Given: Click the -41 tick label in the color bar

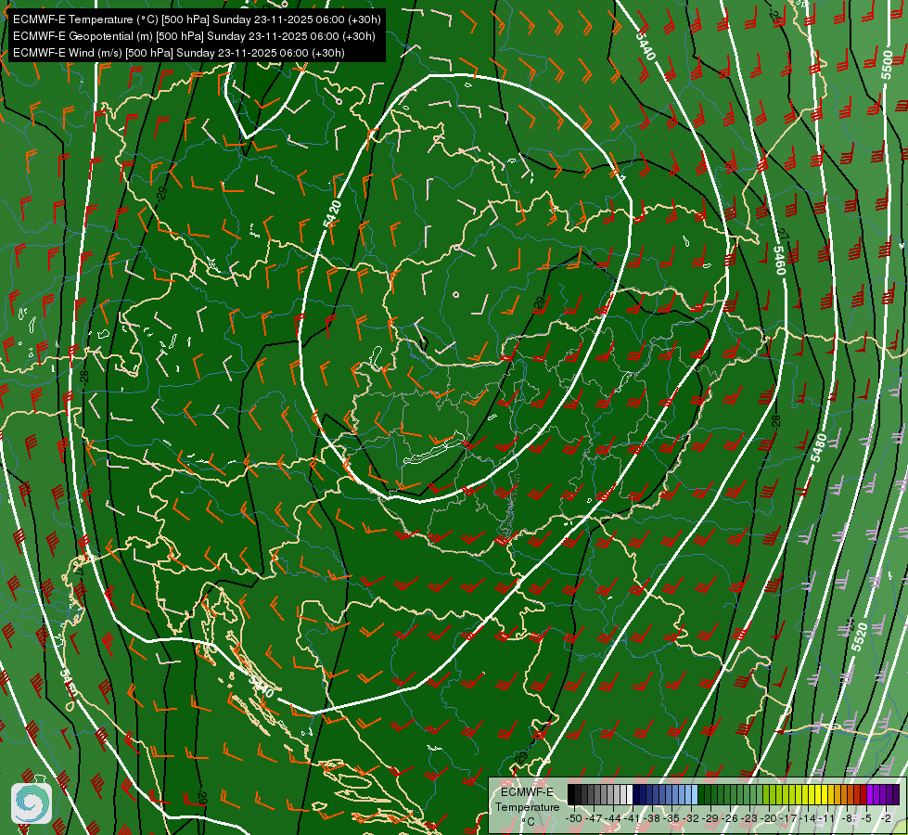Looking at the screenshot, I should pos(633,818).
